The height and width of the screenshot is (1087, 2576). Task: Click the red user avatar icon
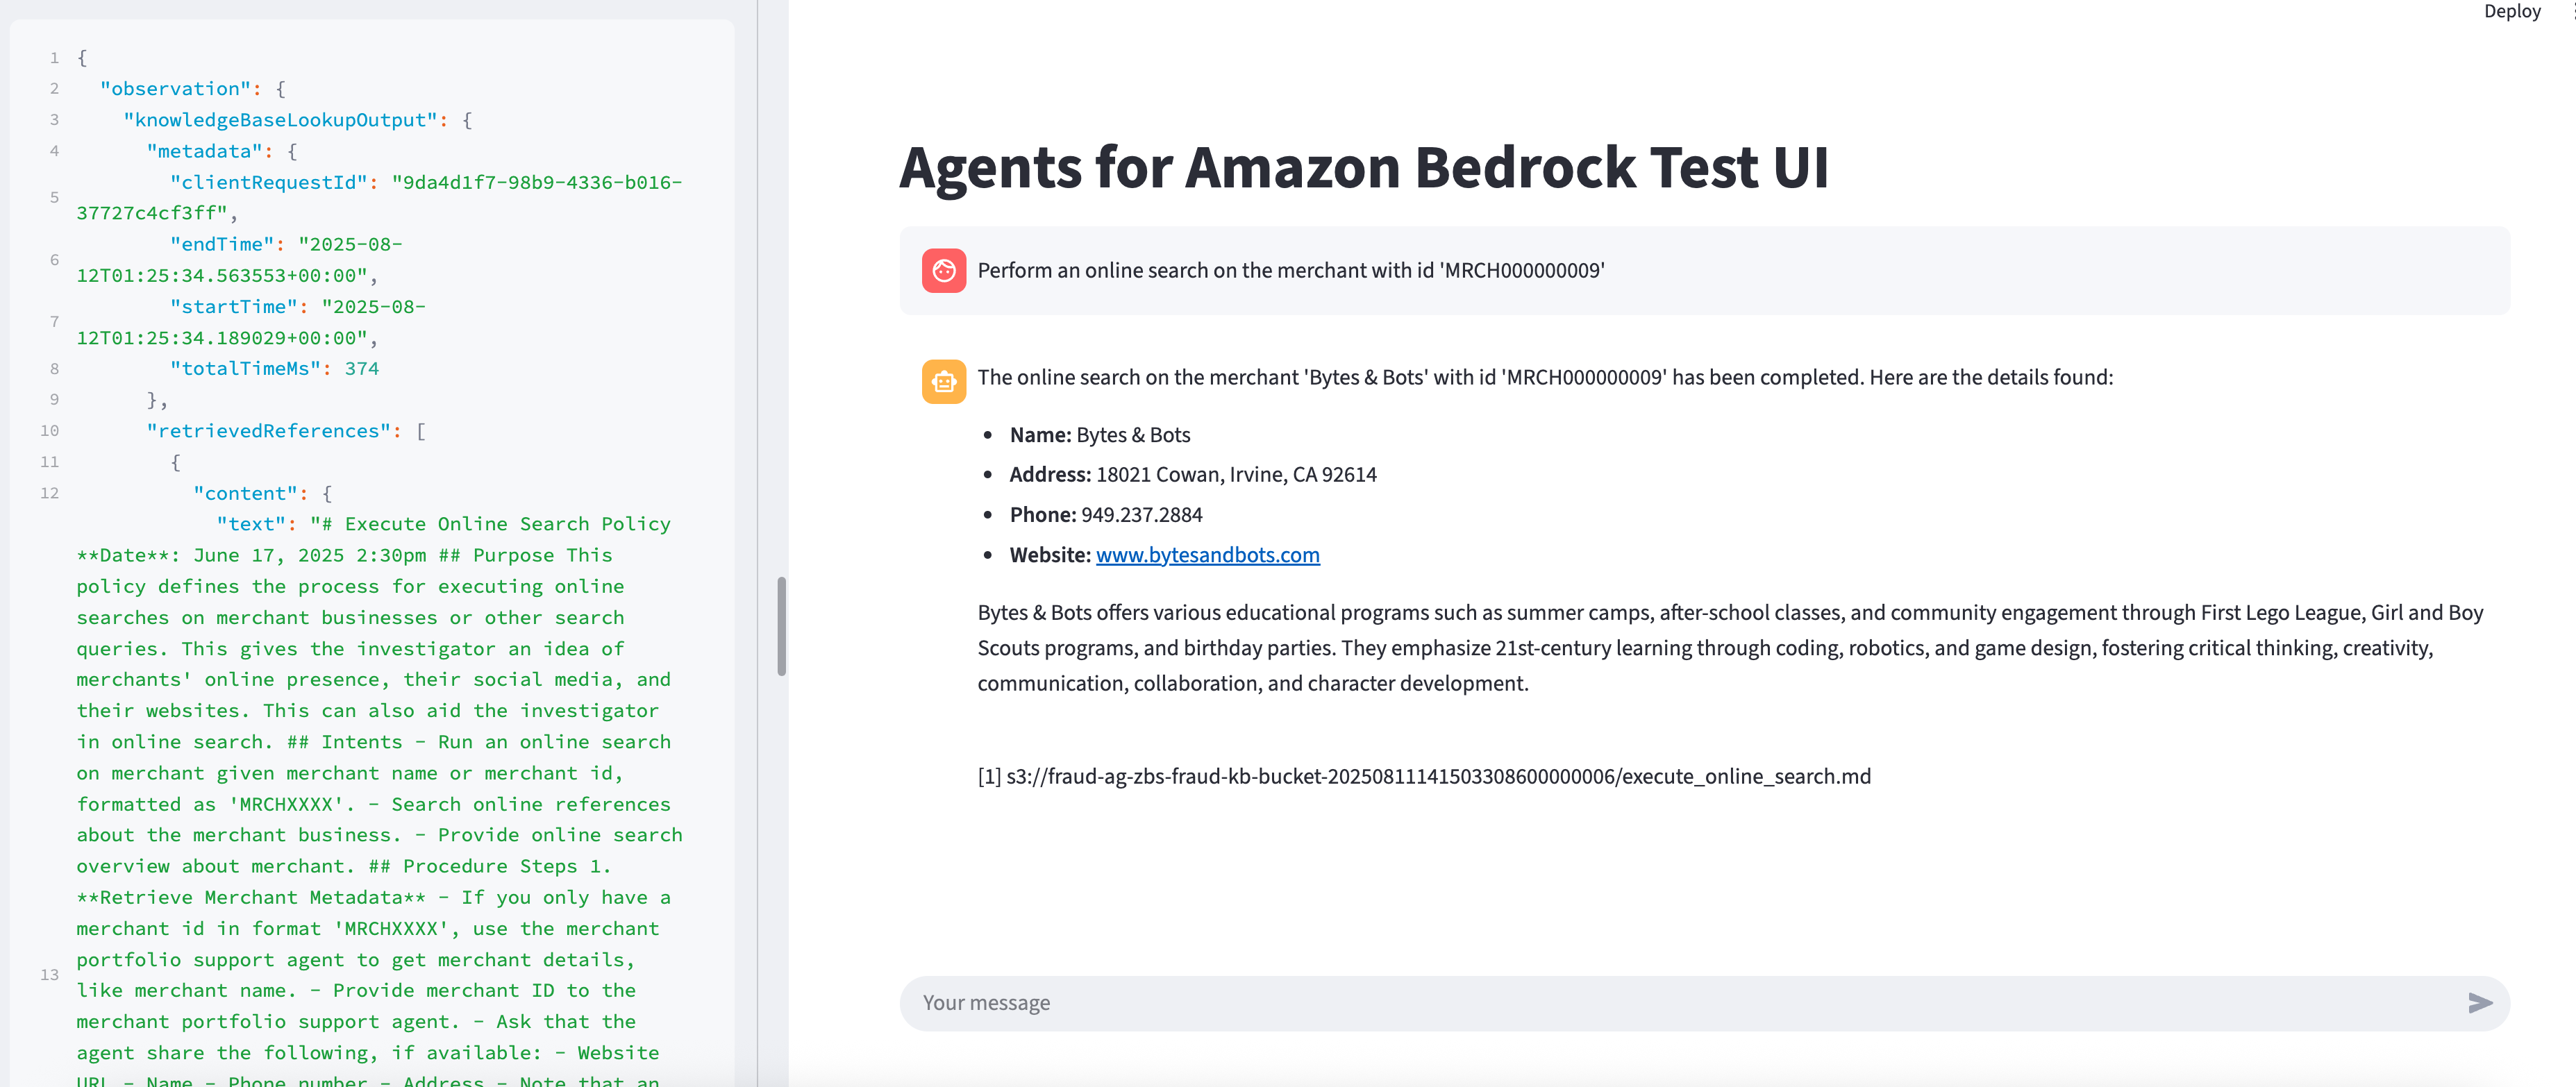pyautogui.click(x=943, y=270)
